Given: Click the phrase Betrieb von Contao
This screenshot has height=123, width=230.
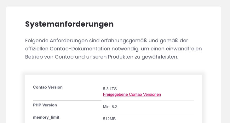Looking at the screenshot, I should pyautogui.click(x=49, y=57).
